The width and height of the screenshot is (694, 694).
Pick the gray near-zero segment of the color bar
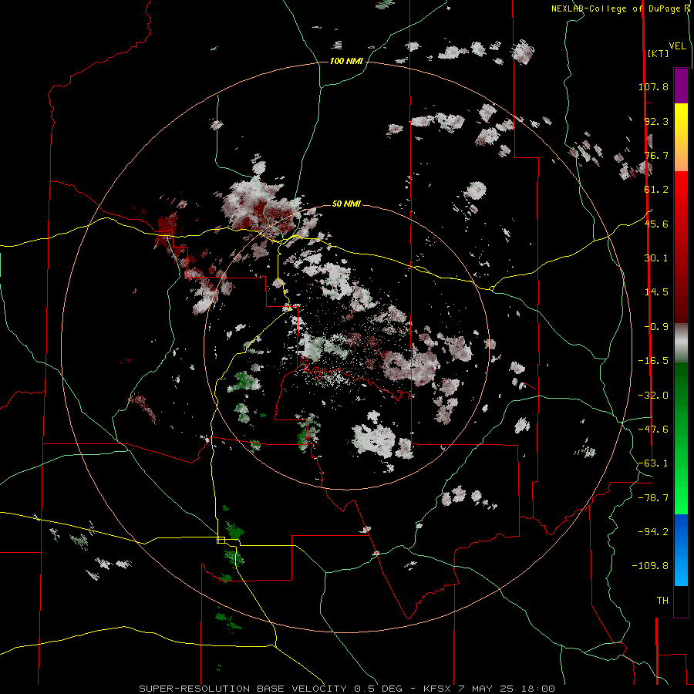[681, 343]
